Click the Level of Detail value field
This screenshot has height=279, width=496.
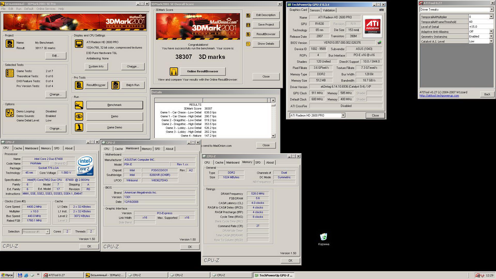(481, 27)
